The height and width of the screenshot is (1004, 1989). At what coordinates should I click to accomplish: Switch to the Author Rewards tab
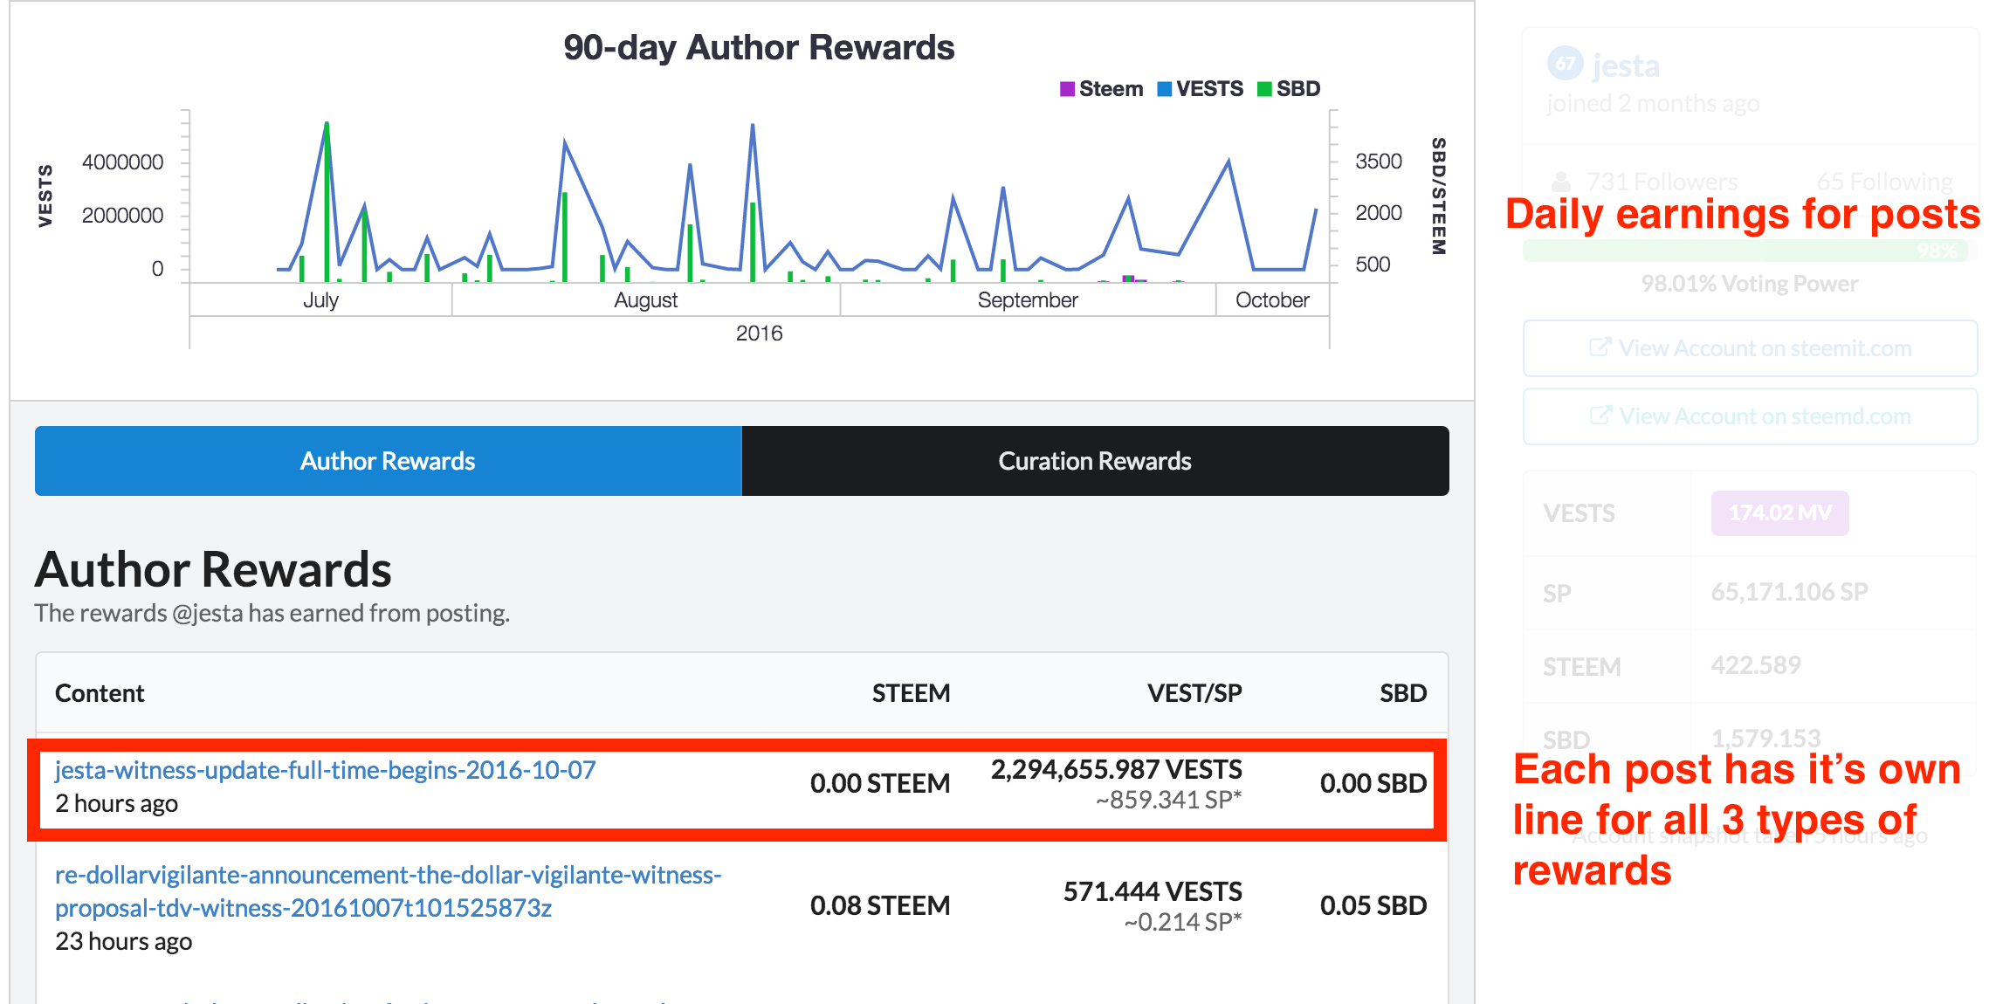point(388,461)
